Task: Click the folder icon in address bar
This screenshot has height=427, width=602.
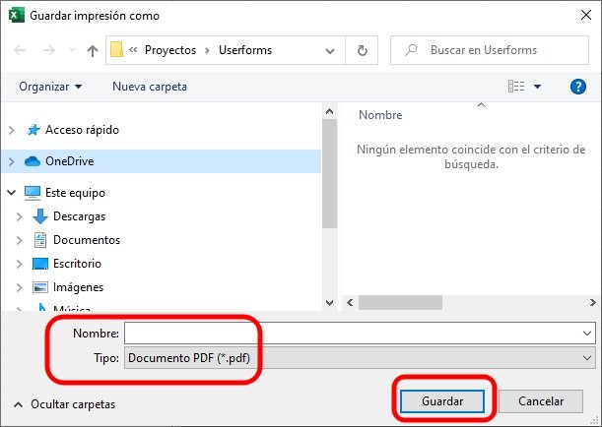Action: pos(116,50)
